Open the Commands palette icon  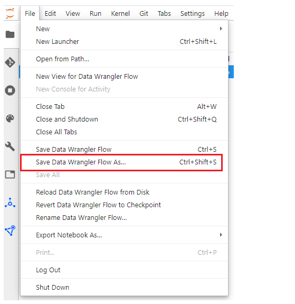[10, 118]
